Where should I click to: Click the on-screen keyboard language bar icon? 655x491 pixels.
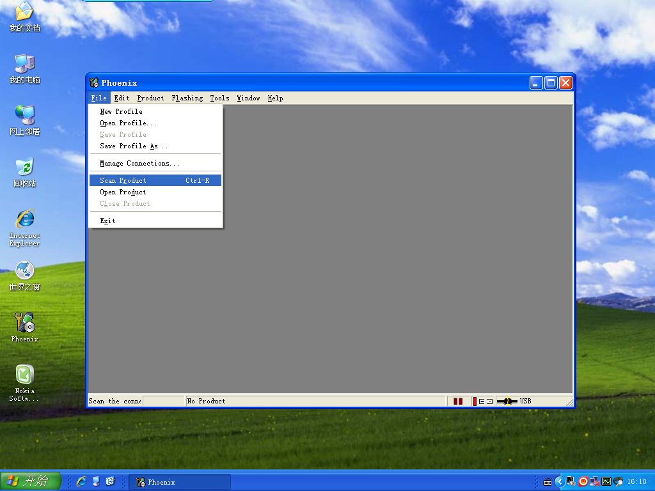click(x=548, y=482)
